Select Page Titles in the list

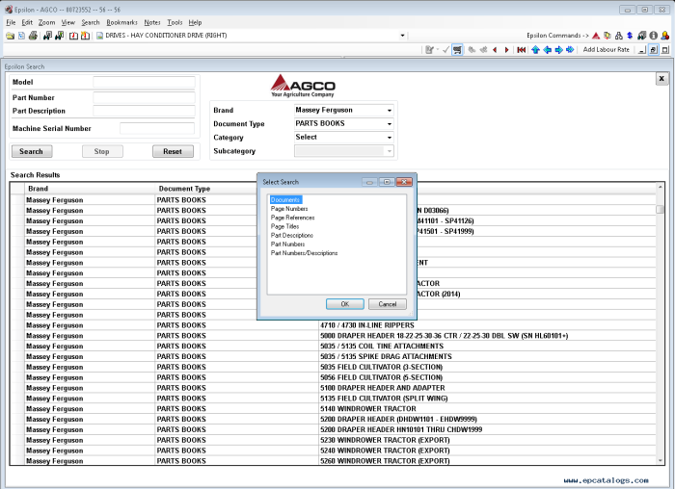point(285,226)
